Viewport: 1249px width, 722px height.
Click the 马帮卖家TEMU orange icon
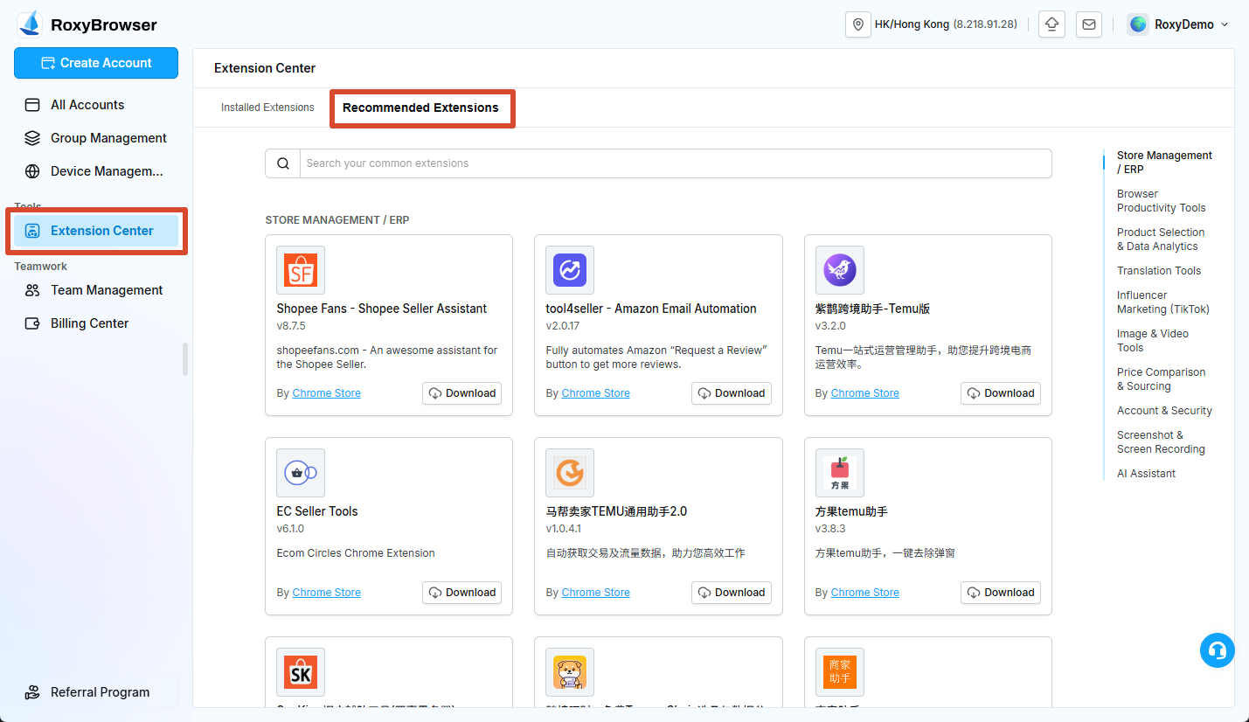tap(570, 473)
